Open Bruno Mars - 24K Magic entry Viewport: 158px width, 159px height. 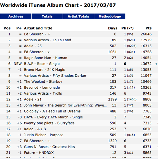click(x=44, y=70)
